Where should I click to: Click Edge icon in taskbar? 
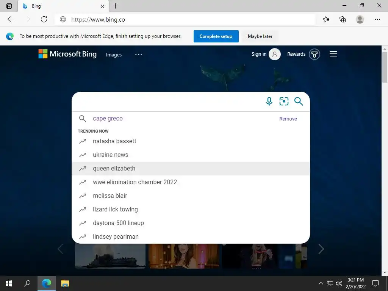(x=47, y=283)
